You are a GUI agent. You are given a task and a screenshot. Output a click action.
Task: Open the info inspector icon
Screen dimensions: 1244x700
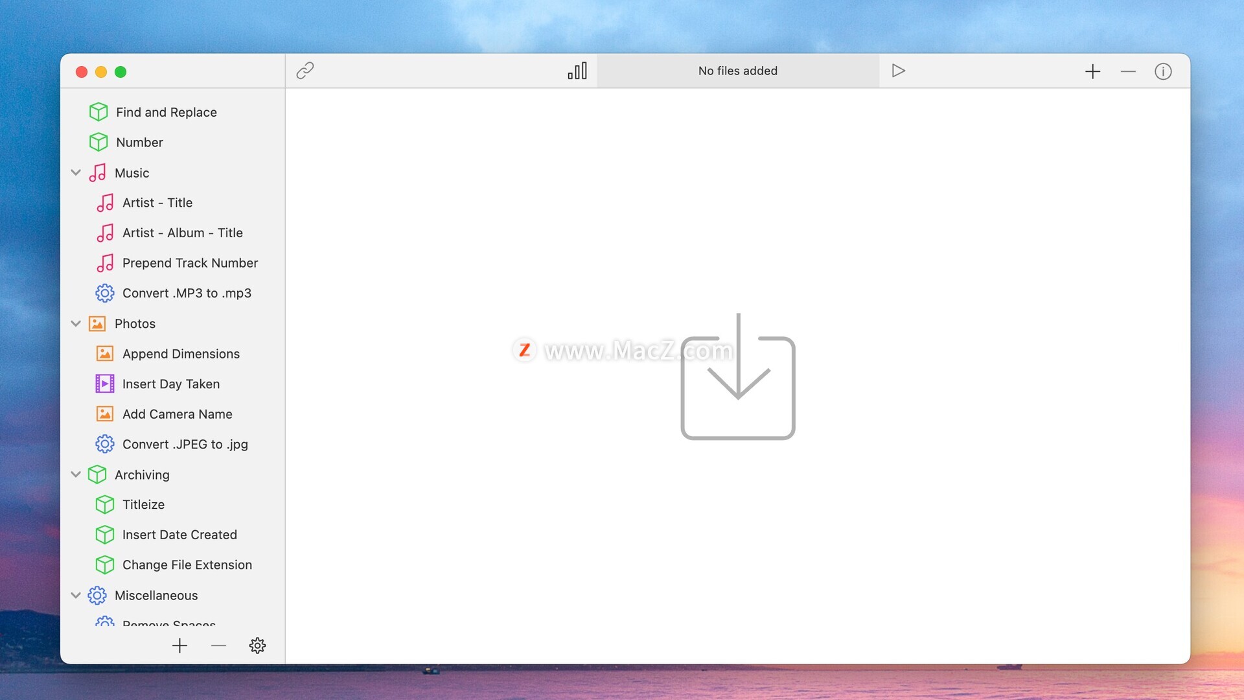pos(1163,71)
